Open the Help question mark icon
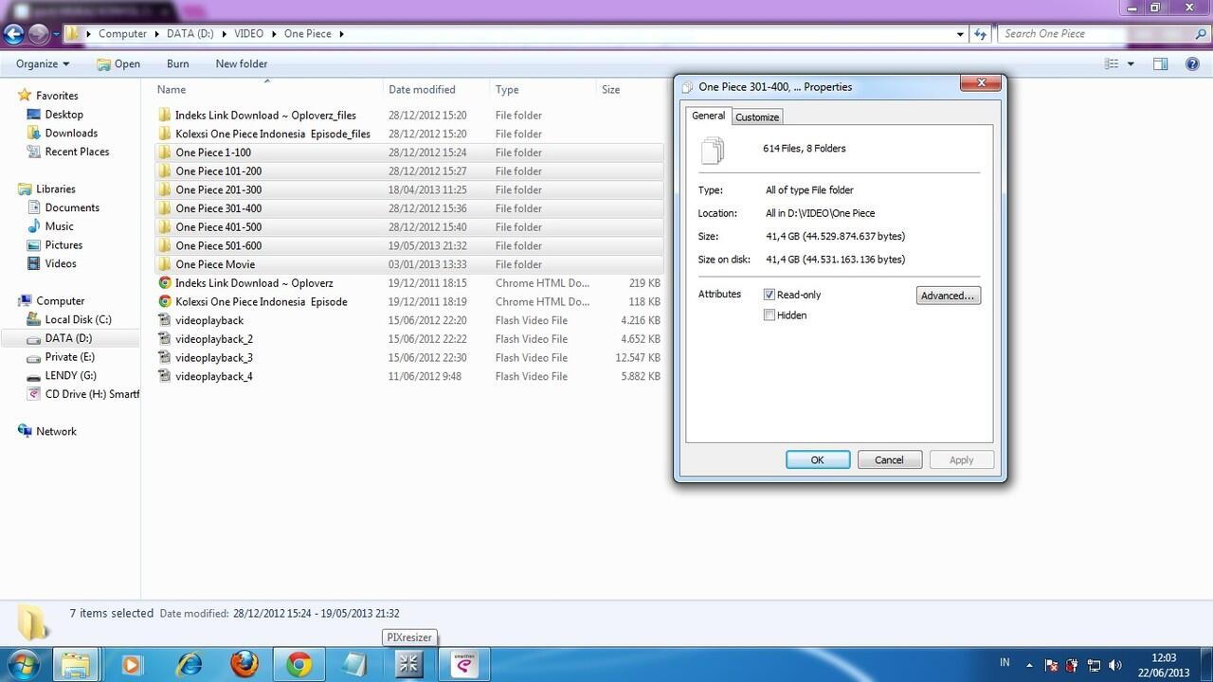Viewport: 1213px width, 682px height. pyautogui.click(x=1192, y=63)
